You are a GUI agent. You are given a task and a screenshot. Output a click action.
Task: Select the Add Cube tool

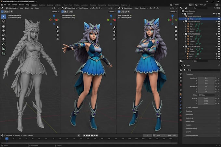click(4, 54)
